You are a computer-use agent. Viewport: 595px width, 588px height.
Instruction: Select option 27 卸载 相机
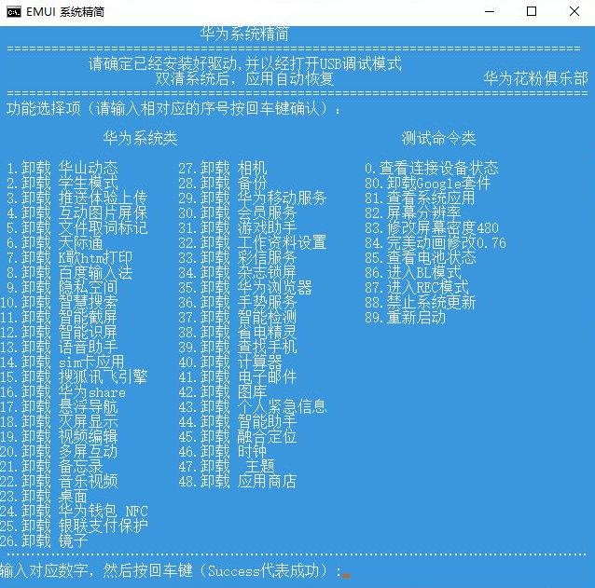coord(222,169)
